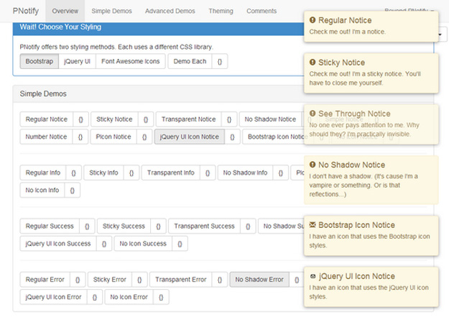Trigger the Sticky Error demo button

click(x=109, y=279)
